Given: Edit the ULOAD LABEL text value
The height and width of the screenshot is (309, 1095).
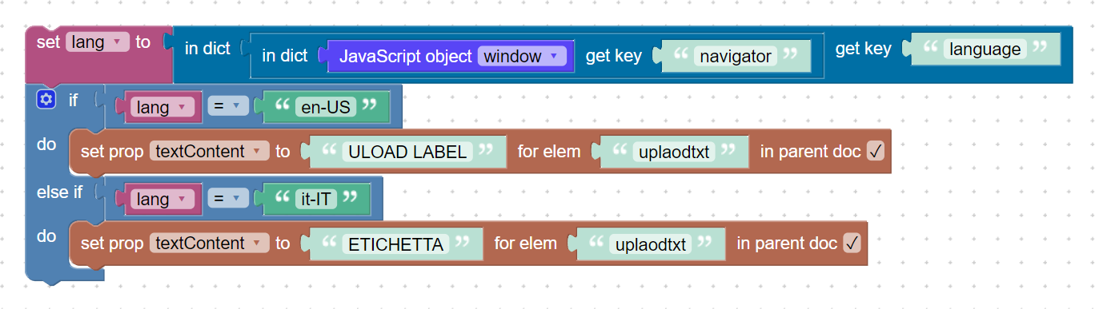Looking at the screenshot, I should tap(407, 152).
